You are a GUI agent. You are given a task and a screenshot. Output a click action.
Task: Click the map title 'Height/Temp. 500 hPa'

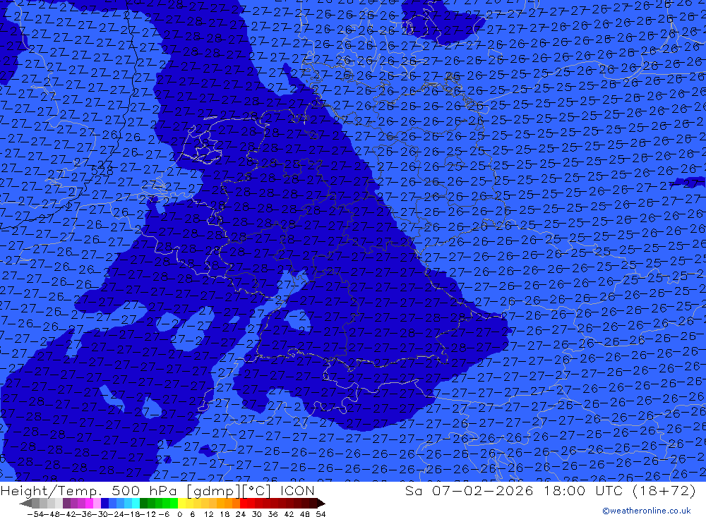(90, 490)
